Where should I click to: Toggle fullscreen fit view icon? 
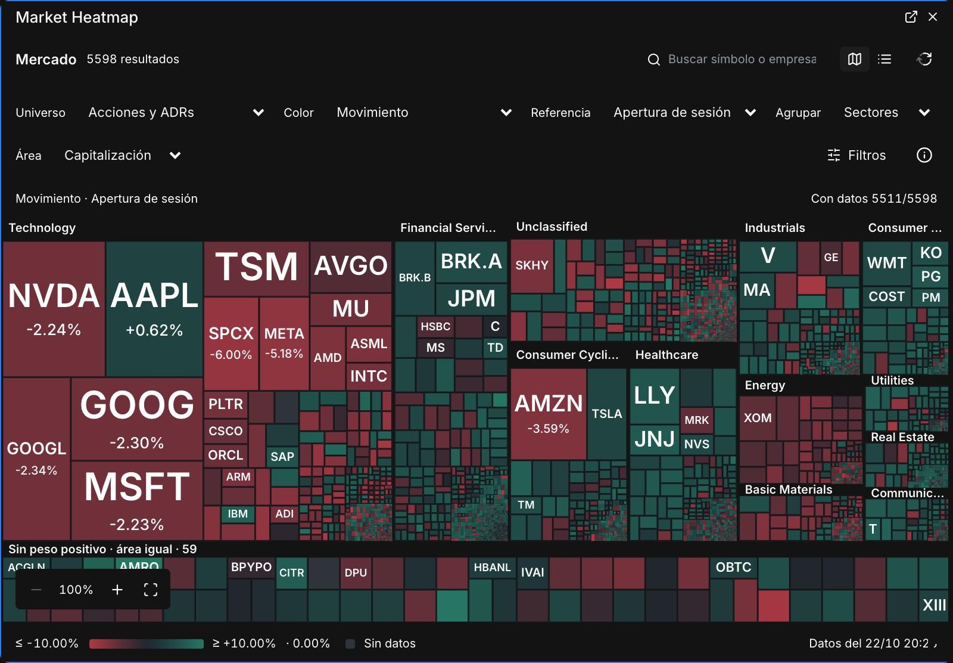click(x=151, y=590)
